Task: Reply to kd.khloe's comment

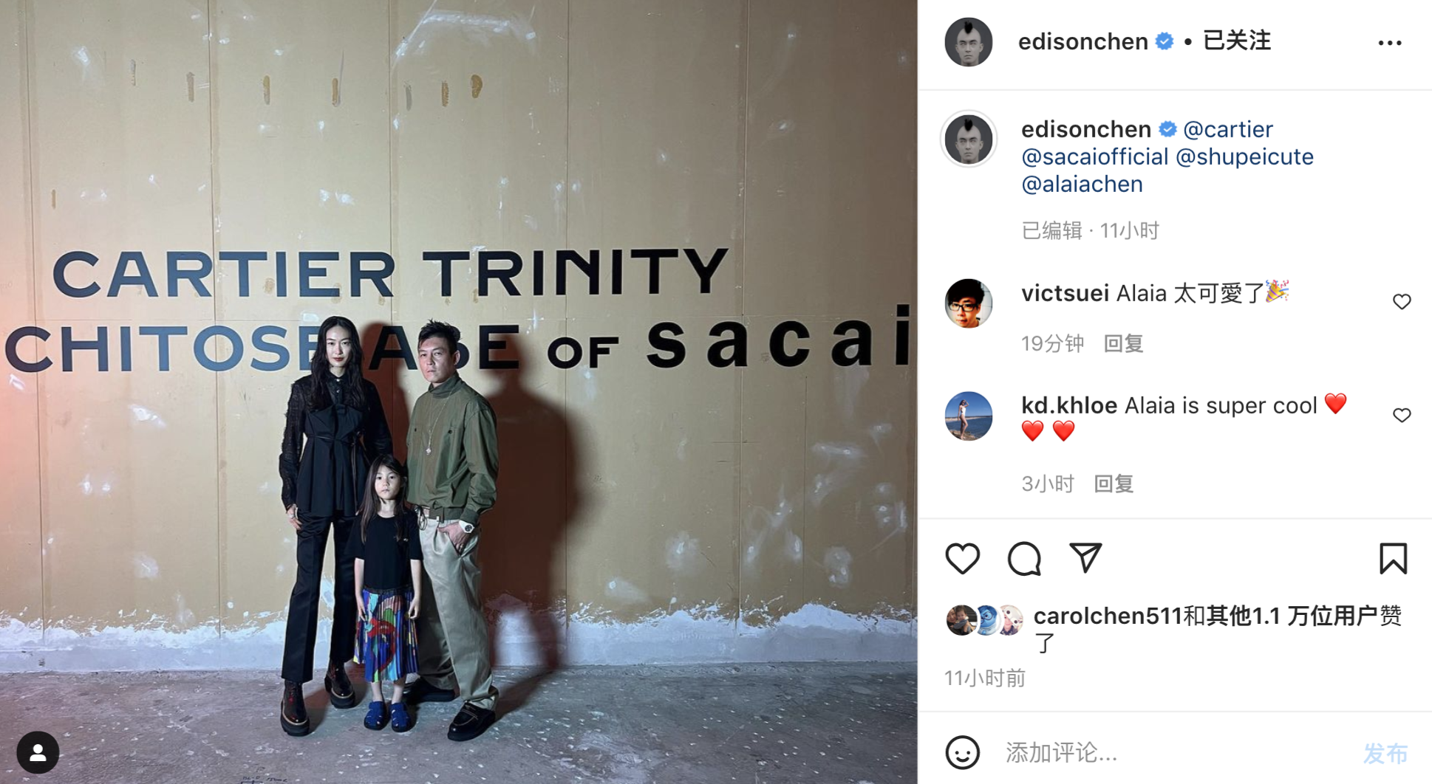Action: pos(1114,484)
